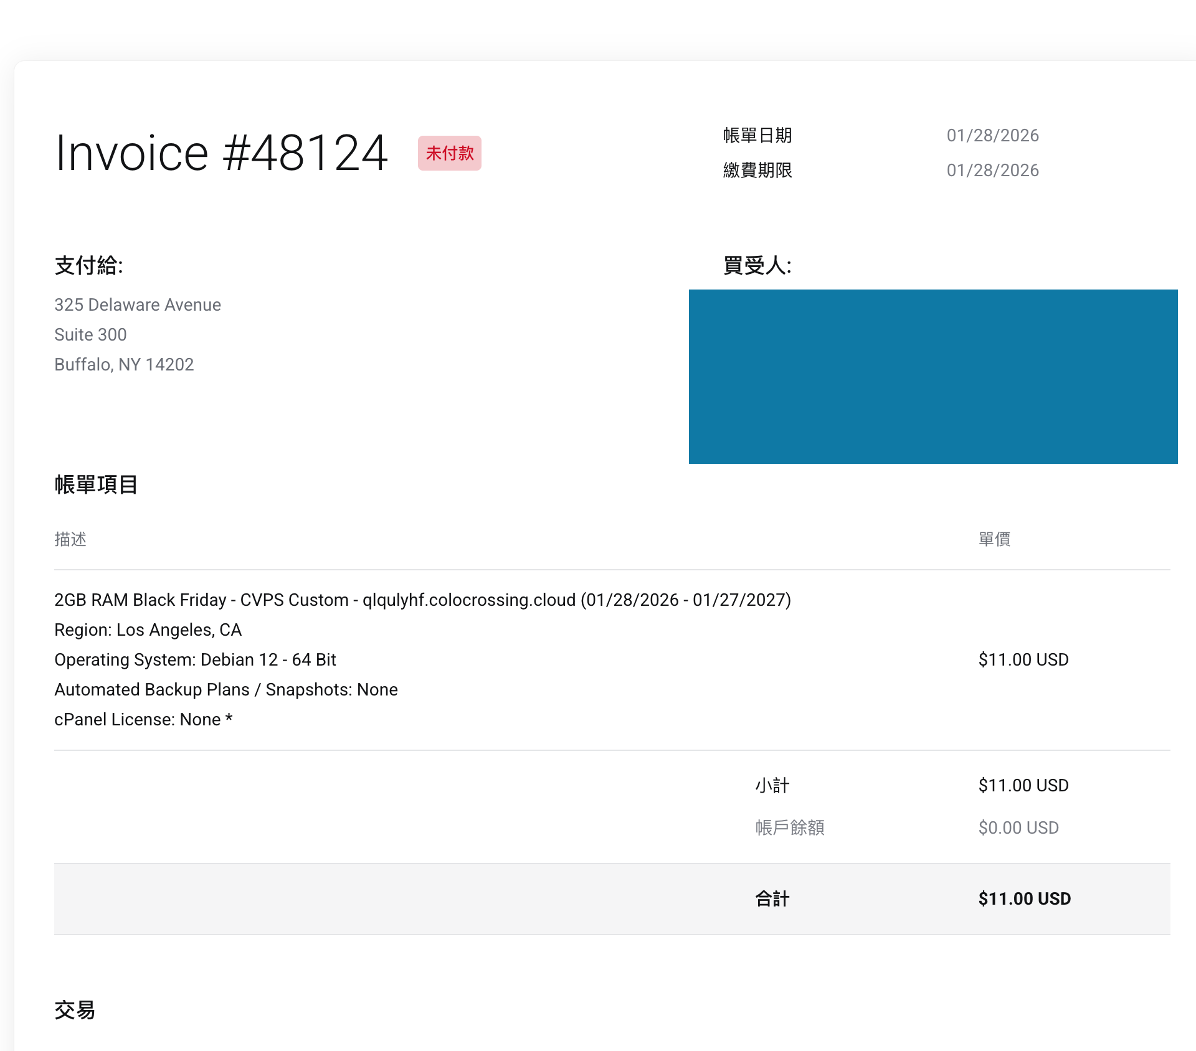Click the 帳單項目 section heading
This screenshot has width=1196, height=1051.
(95, 484)
